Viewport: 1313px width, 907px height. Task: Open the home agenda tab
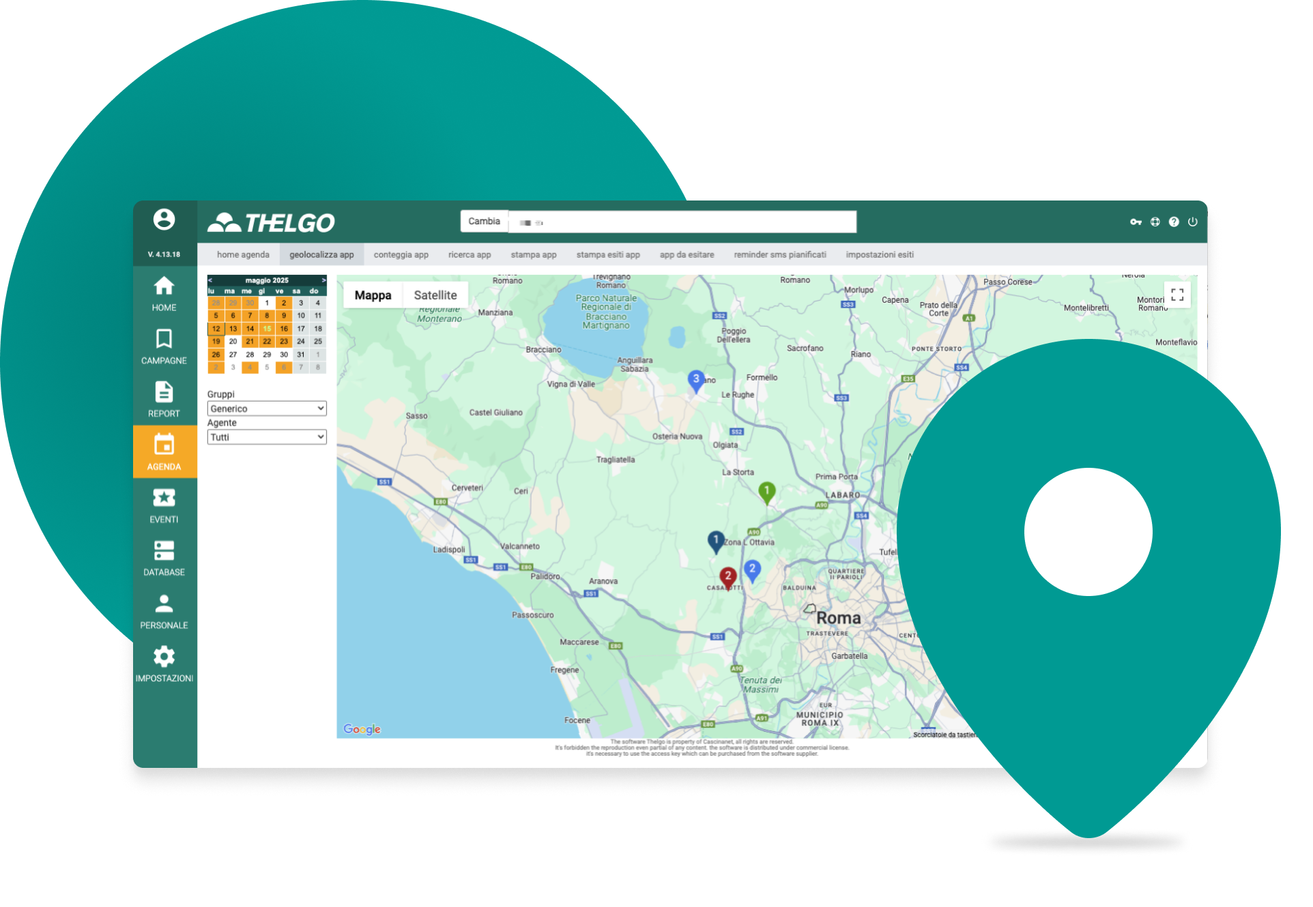tap(243, 254)
